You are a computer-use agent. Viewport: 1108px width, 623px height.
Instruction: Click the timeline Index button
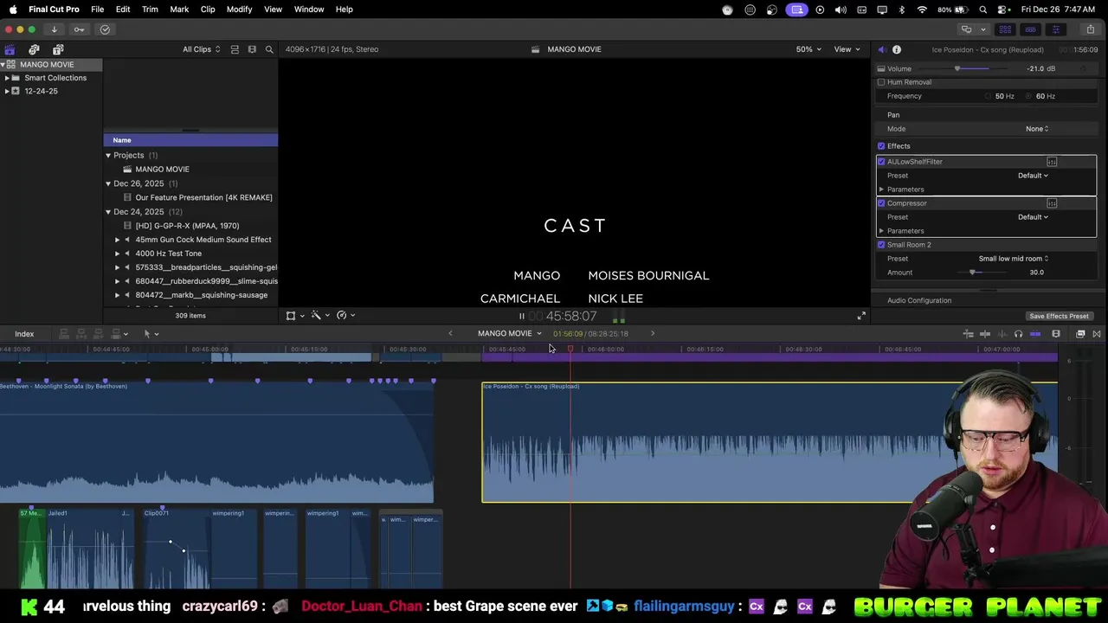tap(24, 334)
